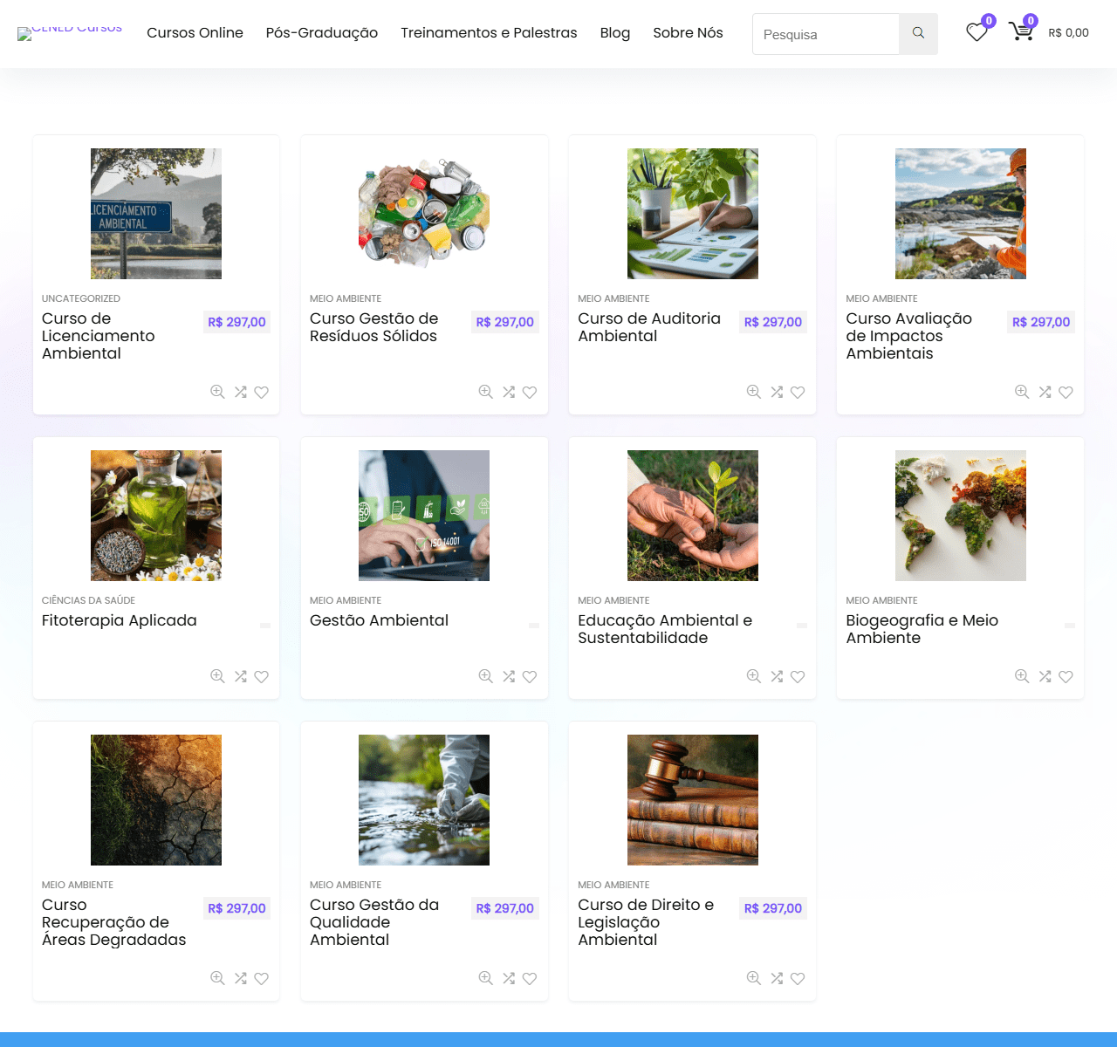Compare Curso Gestão de Resíduos Sólidos
Viewport: 1117px width, 1047px height.
click(x=509, y=392)
